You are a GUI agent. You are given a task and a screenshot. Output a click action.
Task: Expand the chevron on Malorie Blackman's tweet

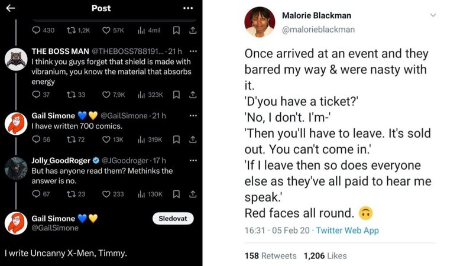click(x=433, y=15)
